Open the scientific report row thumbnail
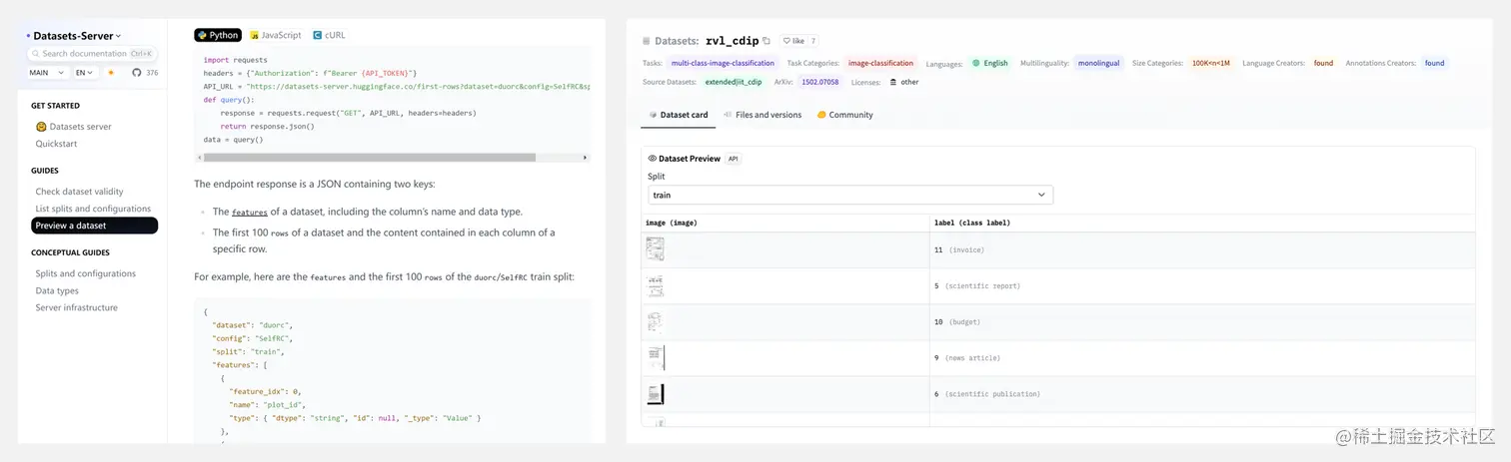The width and height of the screenshot is (1511, 462). coord(655,285)
